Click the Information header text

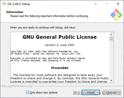[x=15, y=12]
